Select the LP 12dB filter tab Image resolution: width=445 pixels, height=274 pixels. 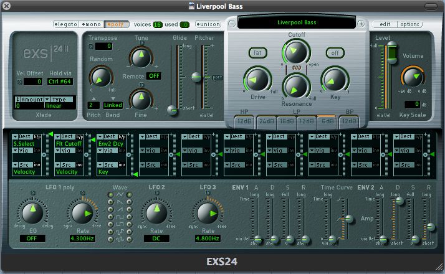pyautogui.click(x=307, y=121)
